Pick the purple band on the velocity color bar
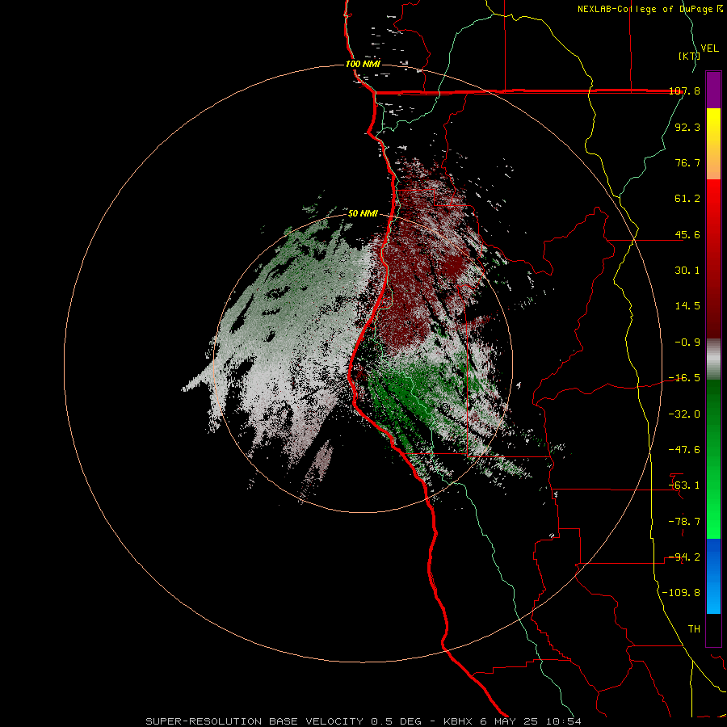This screenshot has height=727, width=727. tap(713, 90)
